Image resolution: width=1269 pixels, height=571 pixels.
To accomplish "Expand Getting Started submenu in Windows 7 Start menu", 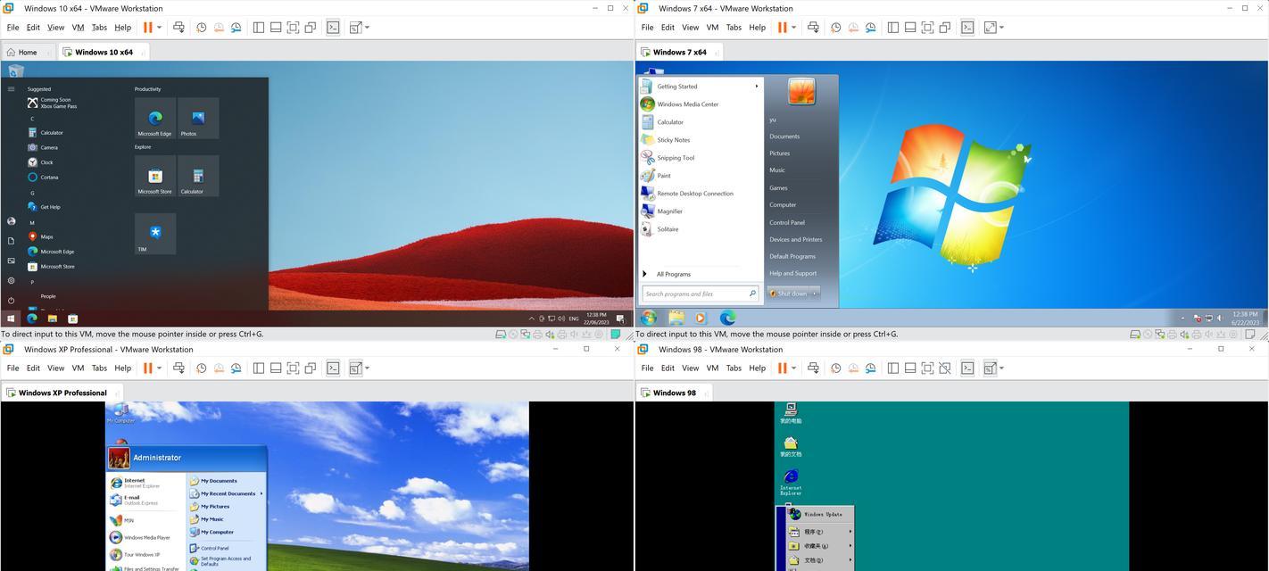I will coord(757,87).
